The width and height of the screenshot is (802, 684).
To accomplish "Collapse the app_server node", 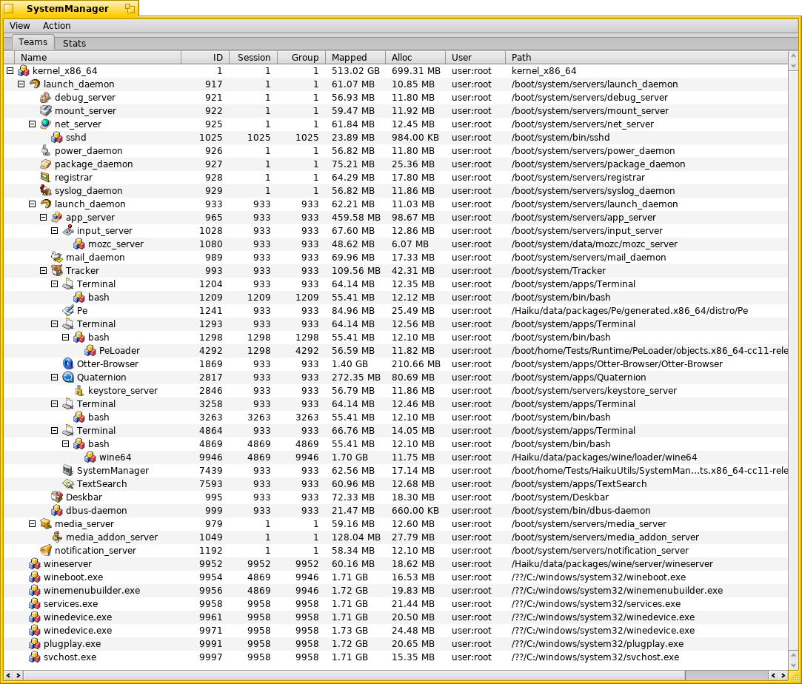I will click(44, 217).
